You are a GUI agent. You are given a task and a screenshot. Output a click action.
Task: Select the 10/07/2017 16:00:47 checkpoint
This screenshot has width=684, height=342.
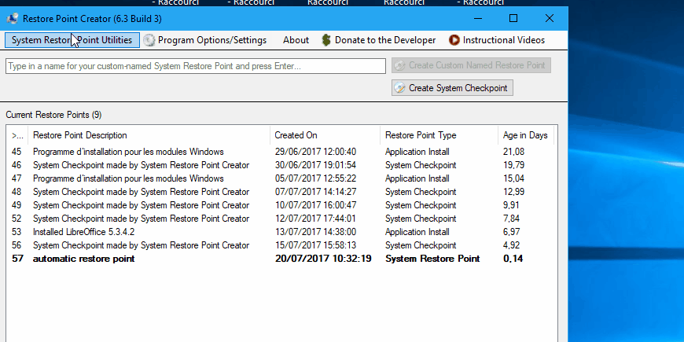[281, 205]
